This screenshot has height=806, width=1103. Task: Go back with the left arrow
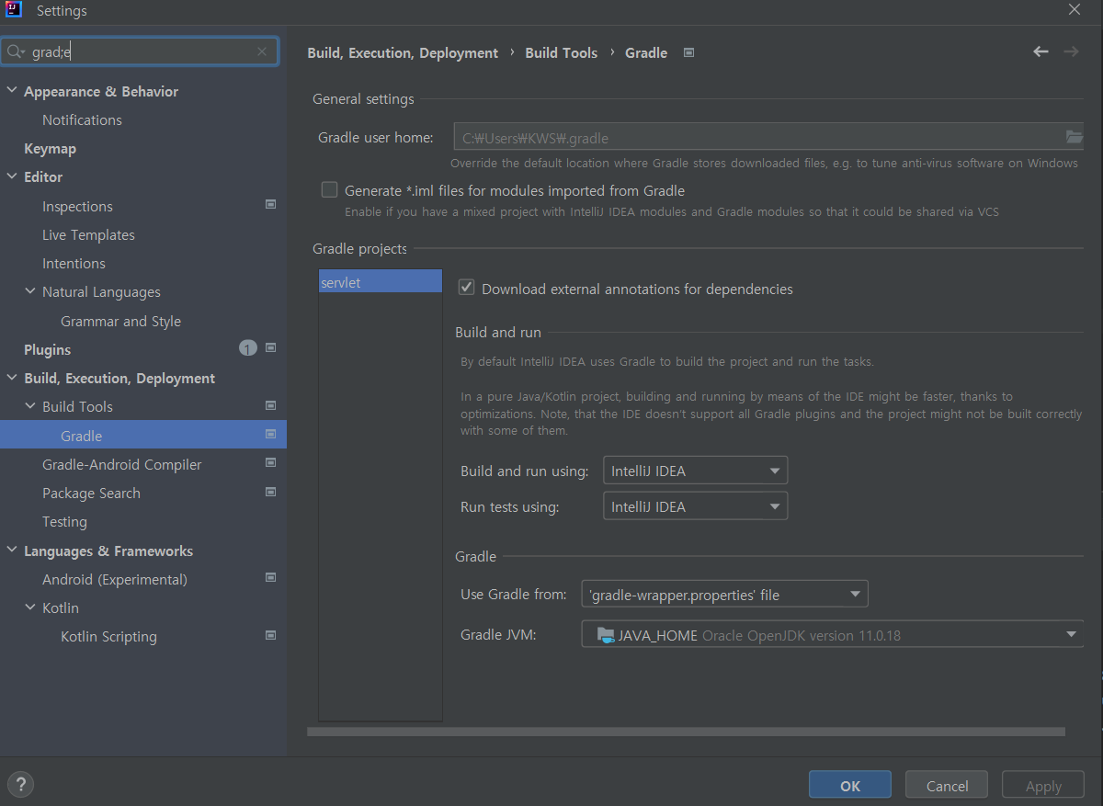tap(1040, 51)
